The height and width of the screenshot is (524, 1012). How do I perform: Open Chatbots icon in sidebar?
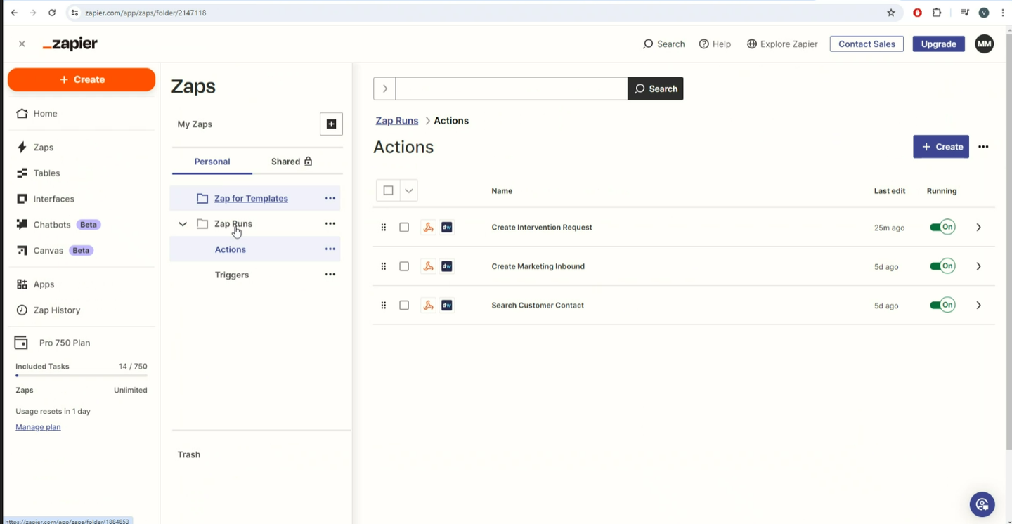pyautogui.click(x=22, y=225)
